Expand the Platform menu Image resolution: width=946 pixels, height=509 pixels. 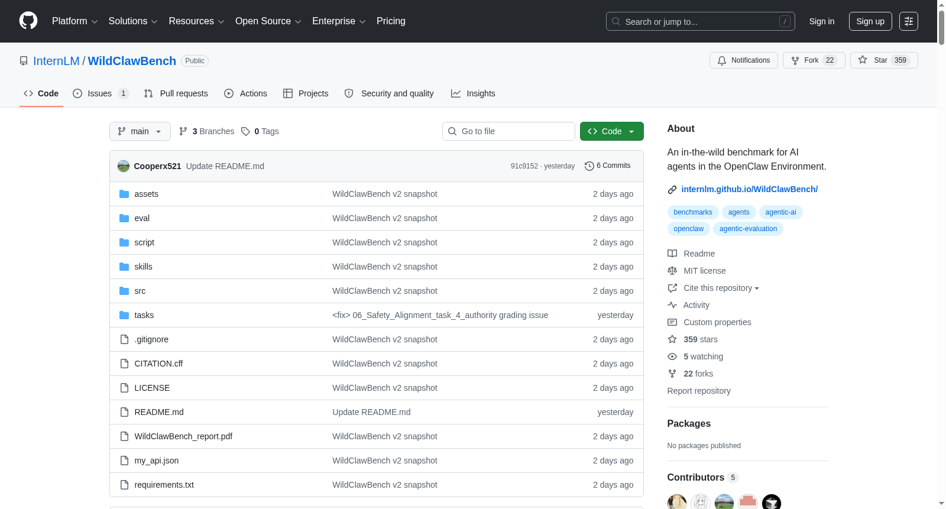click(75, 21)
